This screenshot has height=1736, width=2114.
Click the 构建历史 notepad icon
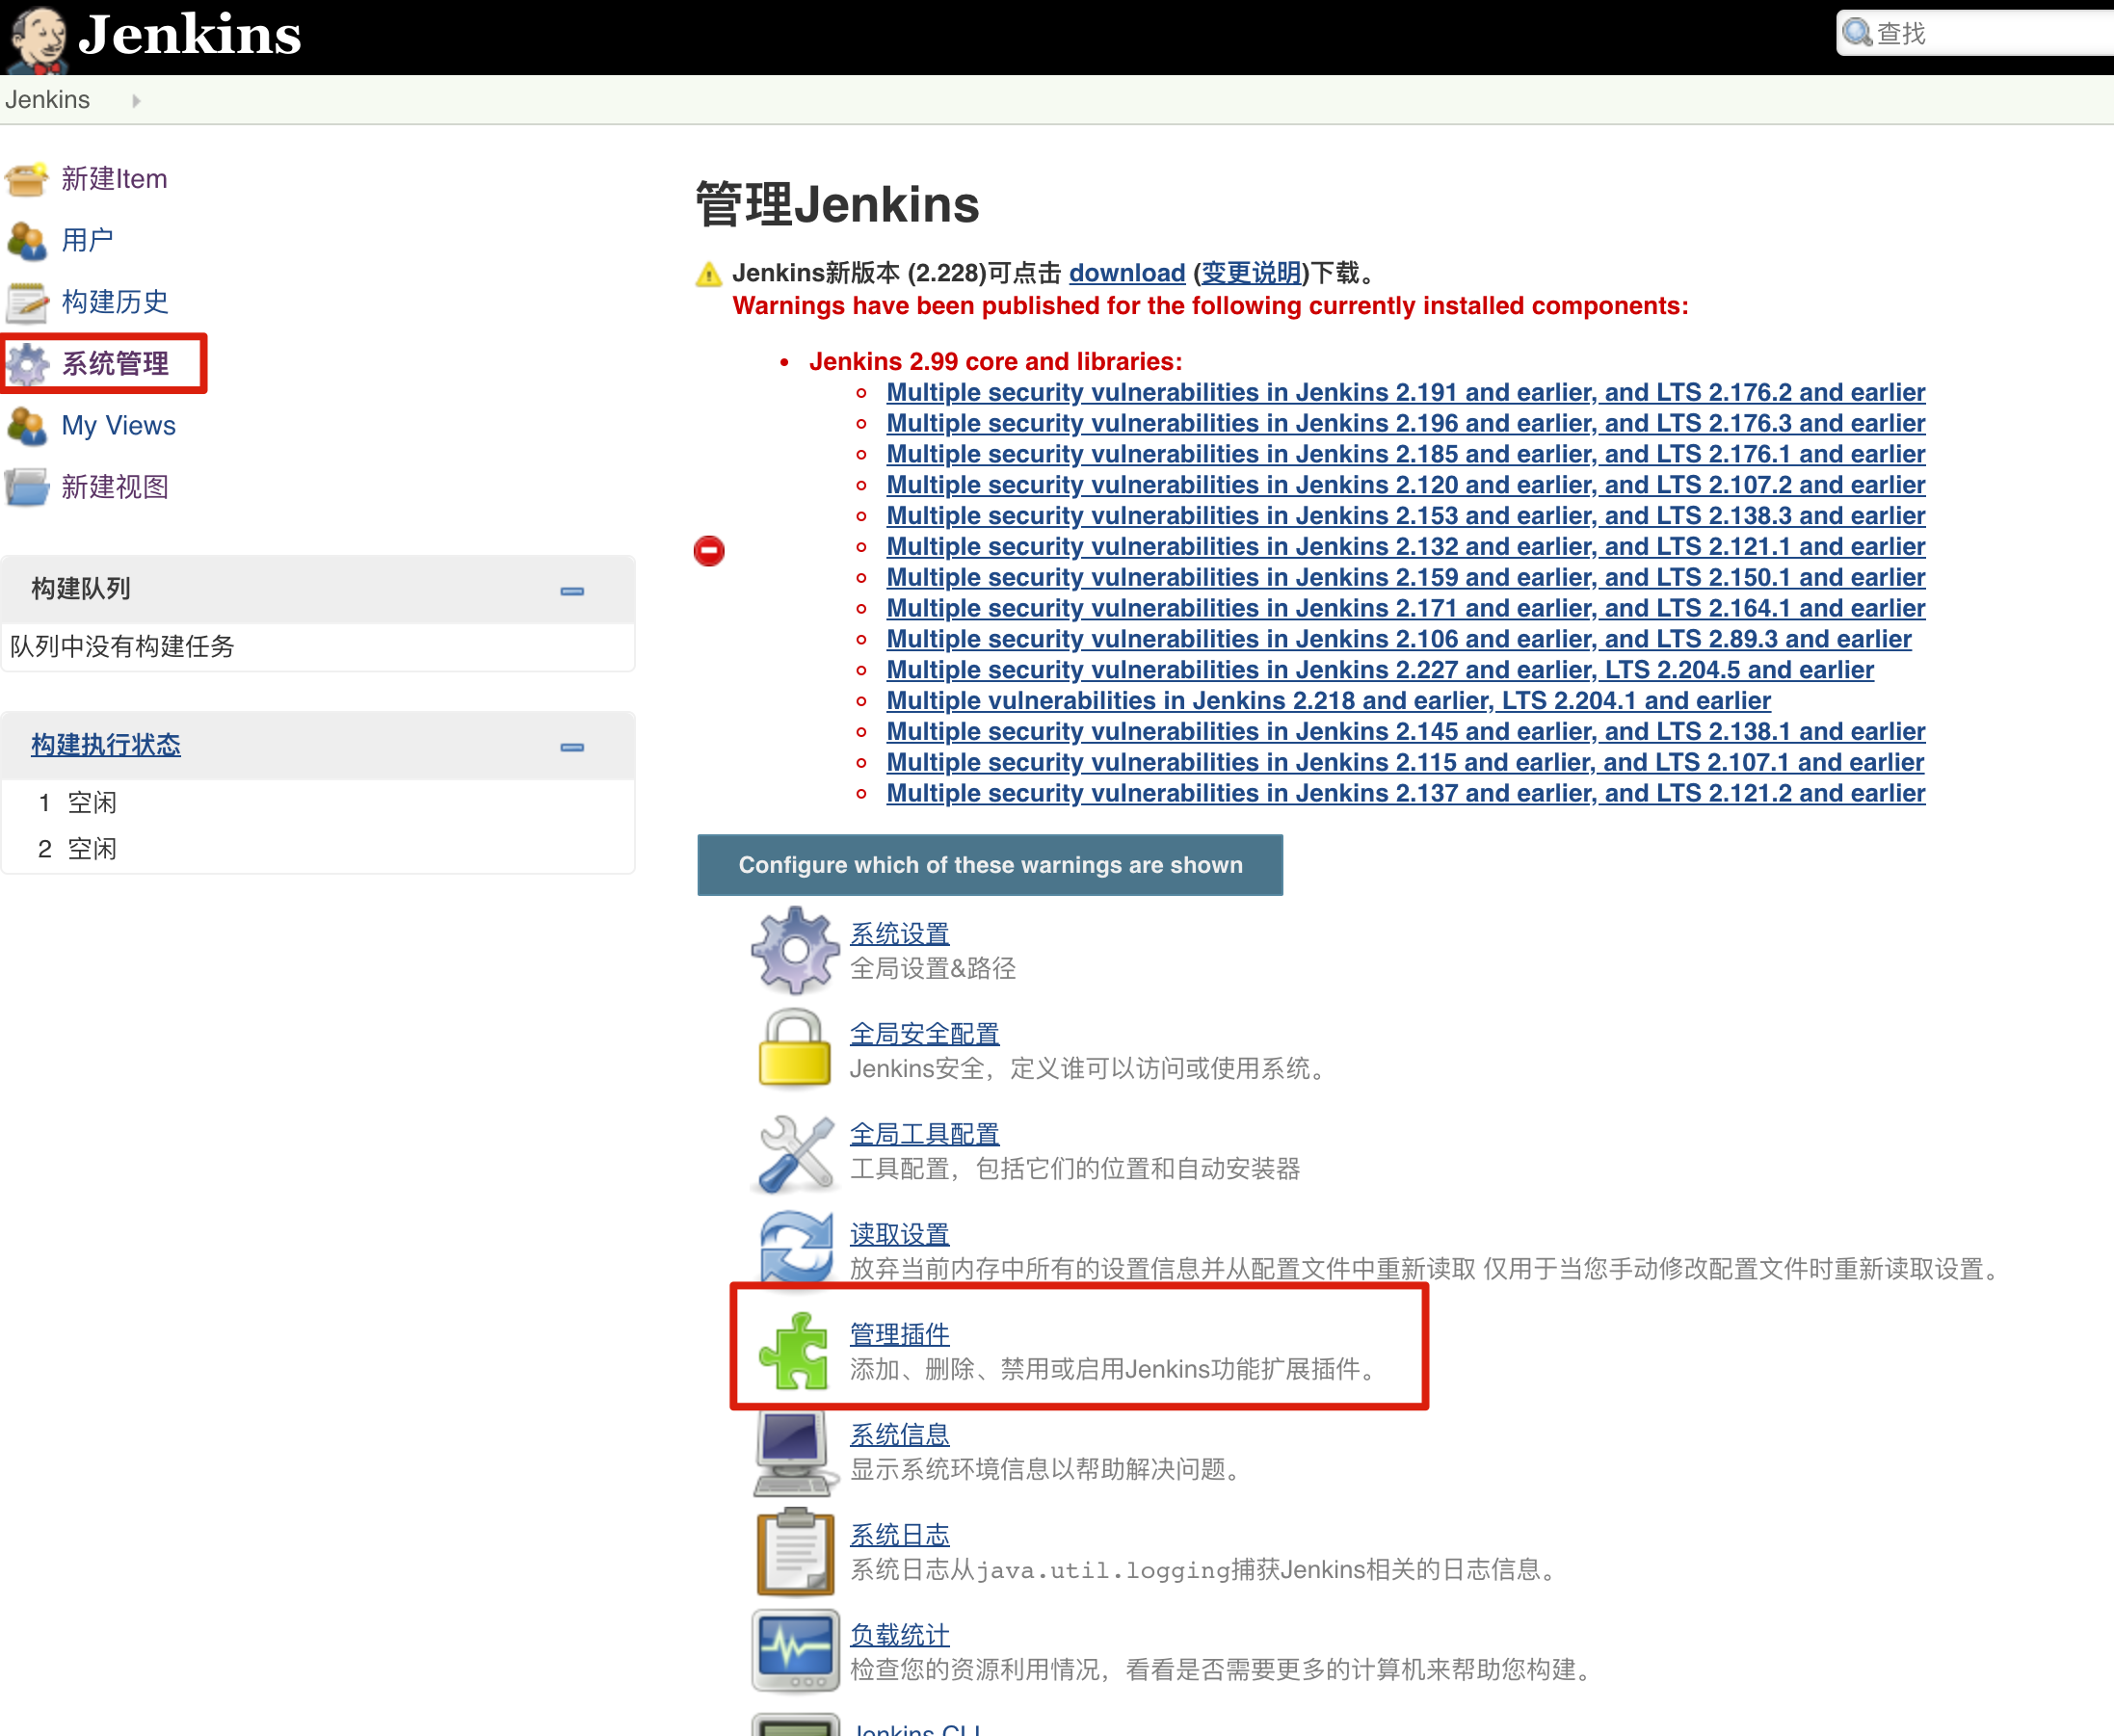pyautogui.click(x=27, y=302)
